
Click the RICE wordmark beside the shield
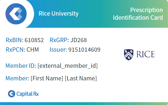[146, 54]
